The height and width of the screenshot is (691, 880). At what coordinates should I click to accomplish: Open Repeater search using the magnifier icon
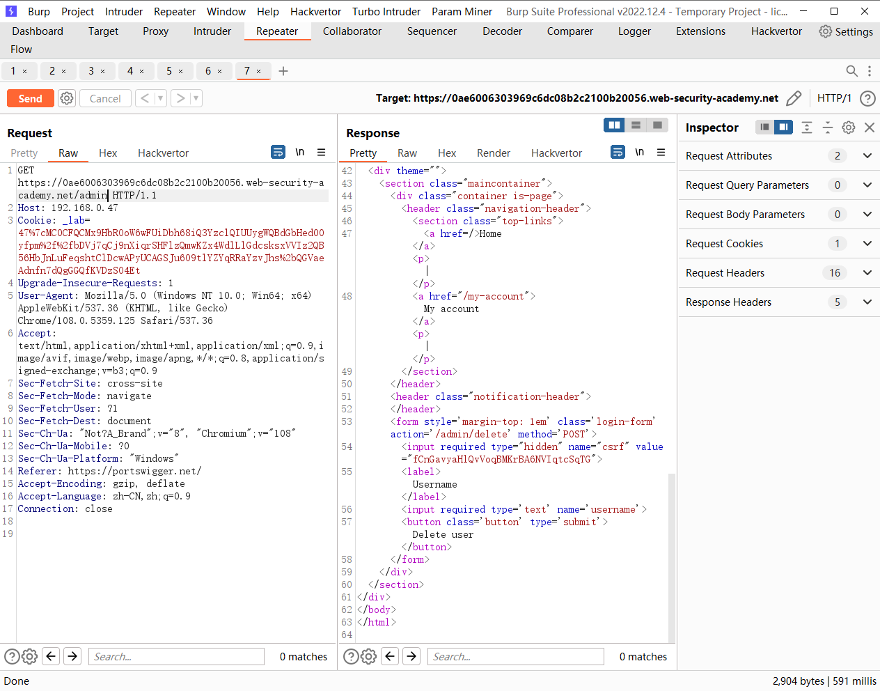[851, 70]
